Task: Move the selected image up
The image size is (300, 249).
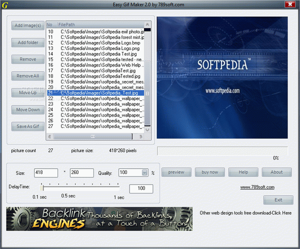Action: point(28,92)
